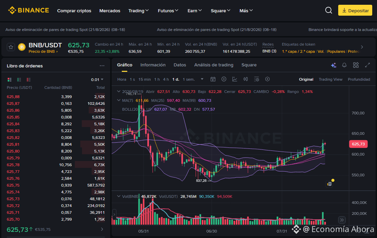Switch to Gráfico tab
This screenshot has height=238, width=377.
[x=125, y=65]
